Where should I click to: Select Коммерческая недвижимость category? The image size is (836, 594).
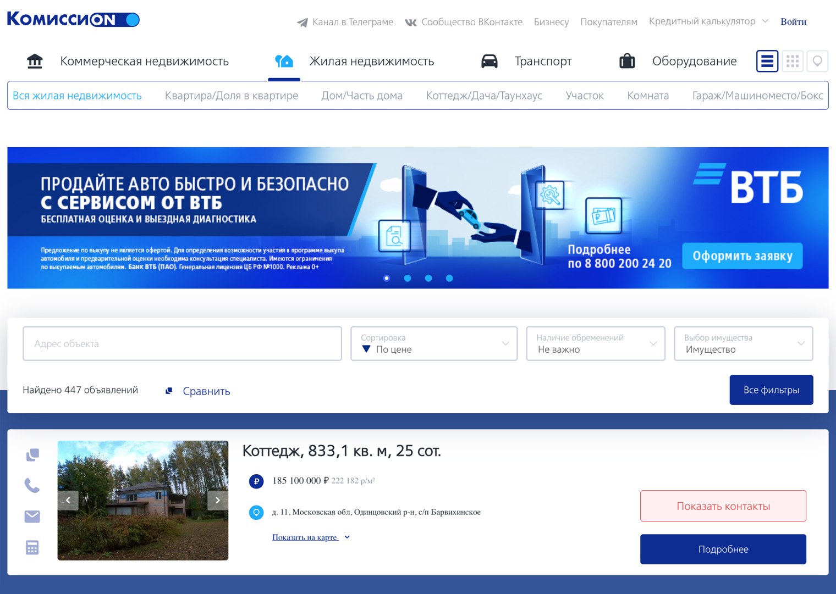click(x=144, y=61)
